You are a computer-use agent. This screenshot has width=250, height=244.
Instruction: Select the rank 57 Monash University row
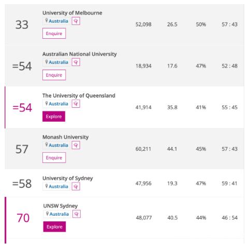124,149
